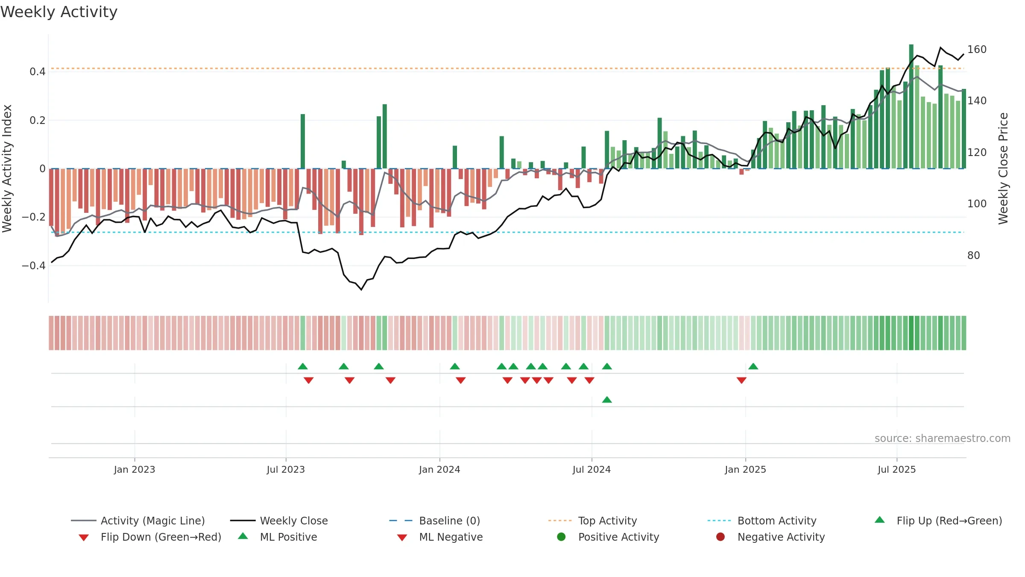Screen dimensions: 1025x577
Task: Click the Weekly Activity Index axis title
Action: tap(7, 168)
